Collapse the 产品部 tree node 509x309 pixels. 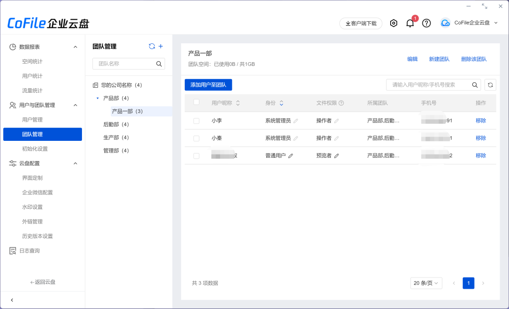coord(98,98)
